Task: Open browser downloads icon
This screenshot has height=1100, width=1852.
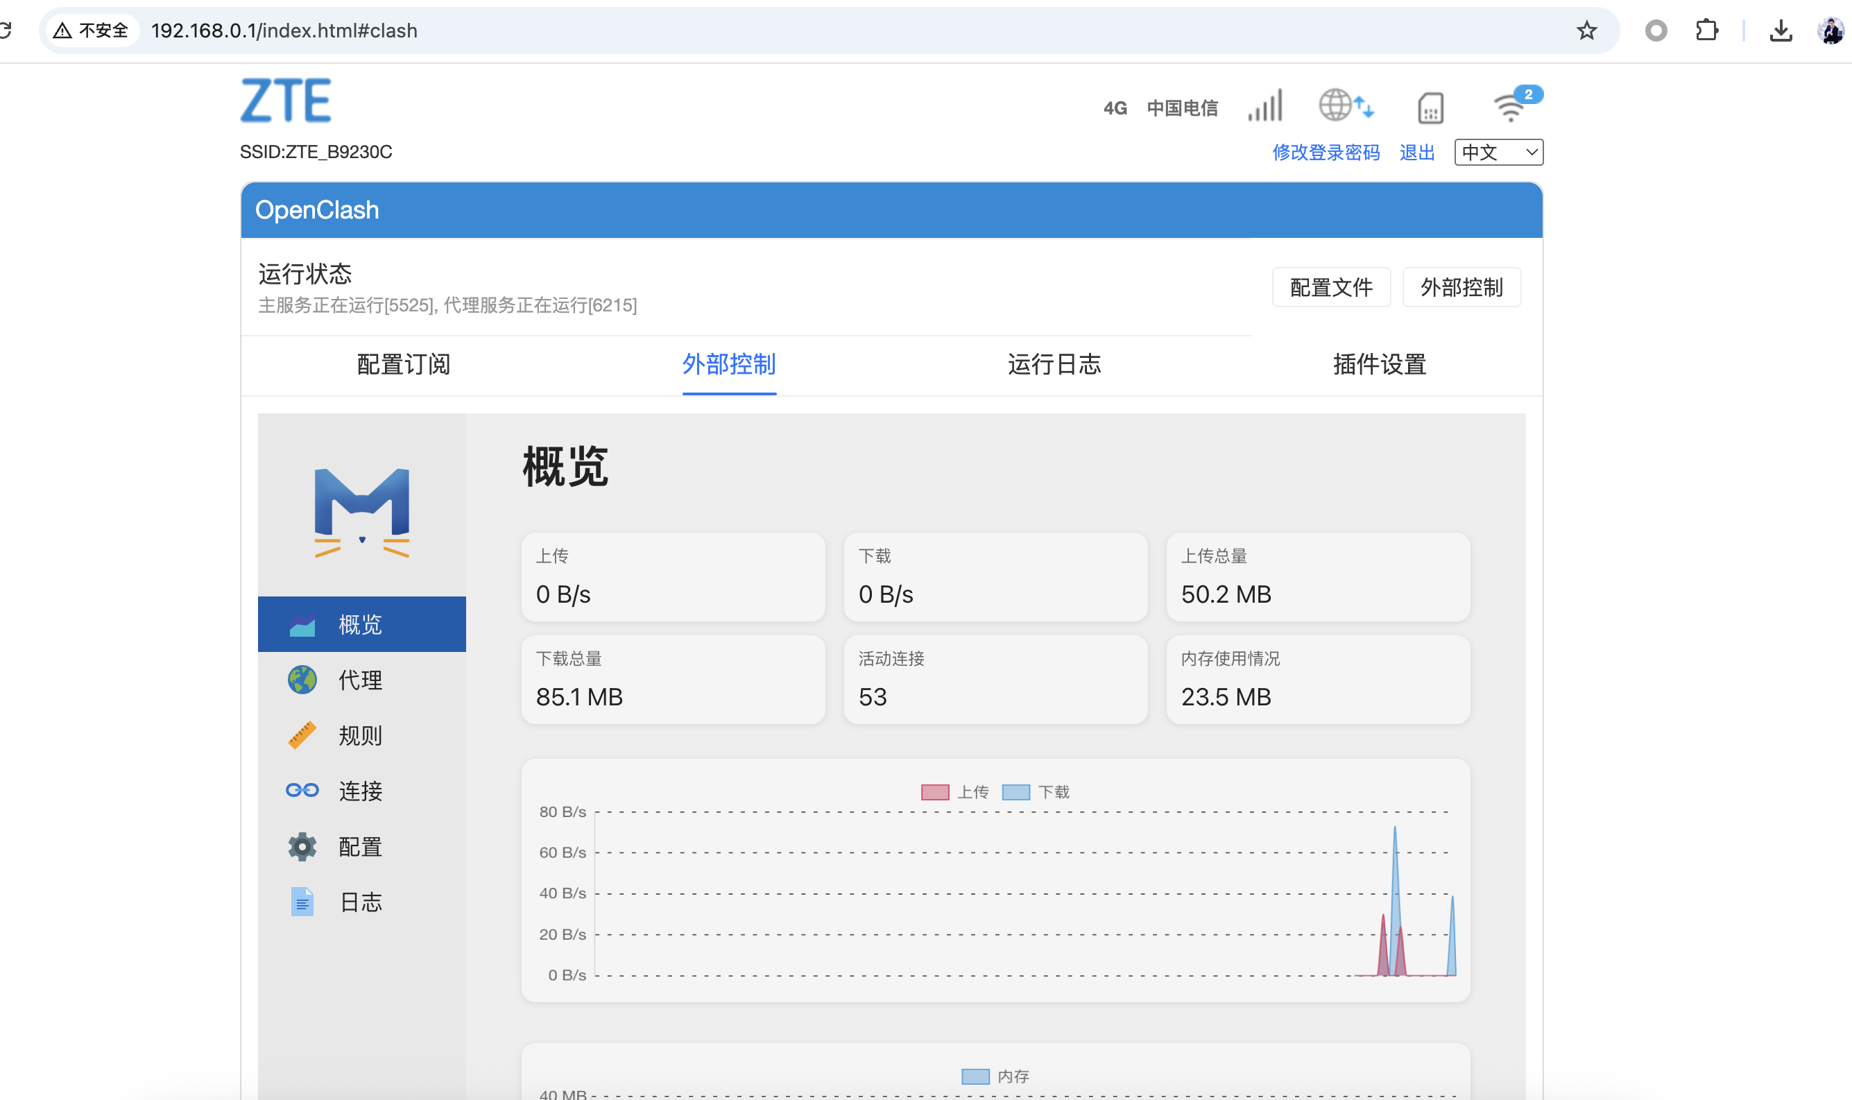Action: click(1781, 31)
